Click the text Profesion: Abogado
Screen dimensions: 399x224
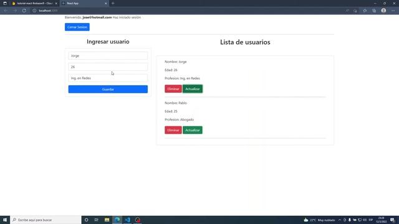[180, 119]
